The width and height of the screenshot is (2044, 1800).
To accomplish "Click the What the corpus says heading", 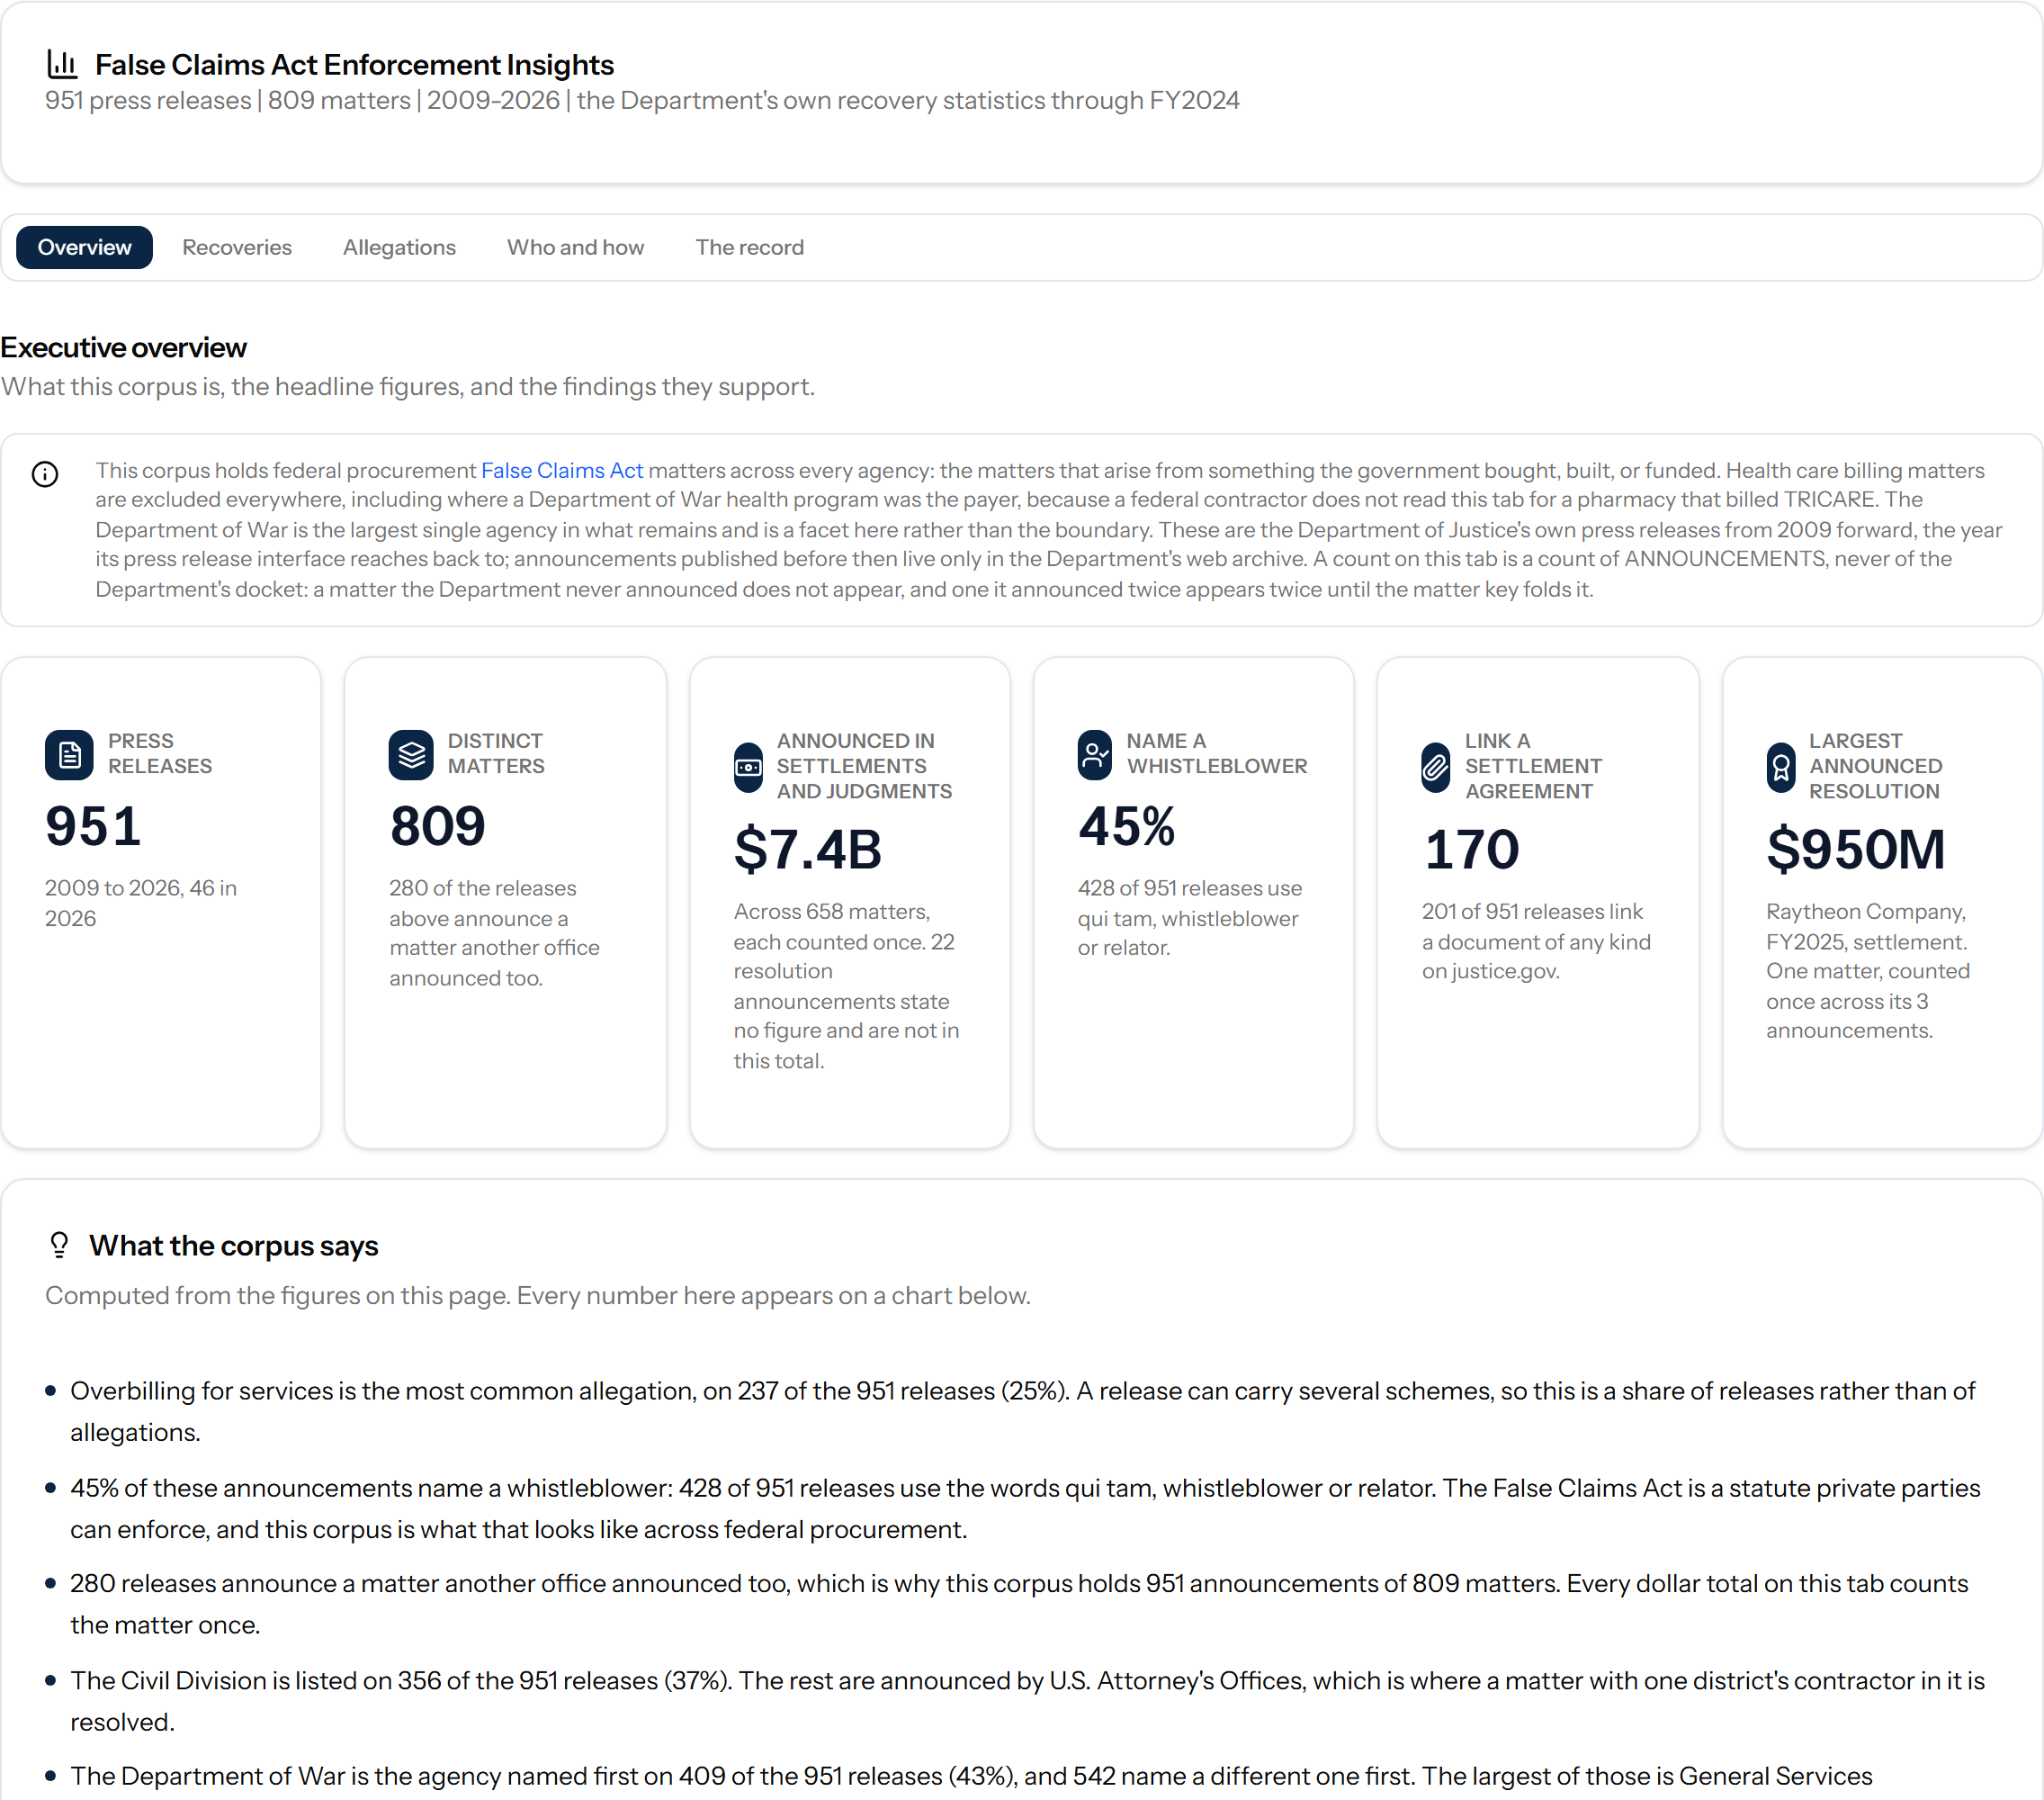I will point(234,1246).
